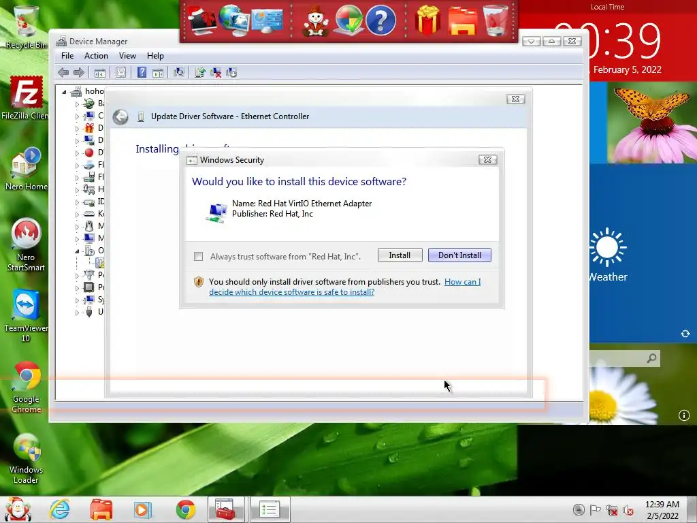The height and width of the screenshot is (523, 697).
Task: Click the Action Center flag tray icon
Action: (x=595, y=509)
